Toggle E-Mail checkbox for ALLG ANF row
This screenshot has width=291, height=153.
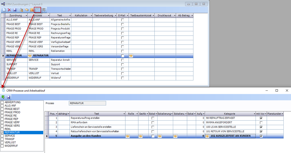(x=123, y=20)
